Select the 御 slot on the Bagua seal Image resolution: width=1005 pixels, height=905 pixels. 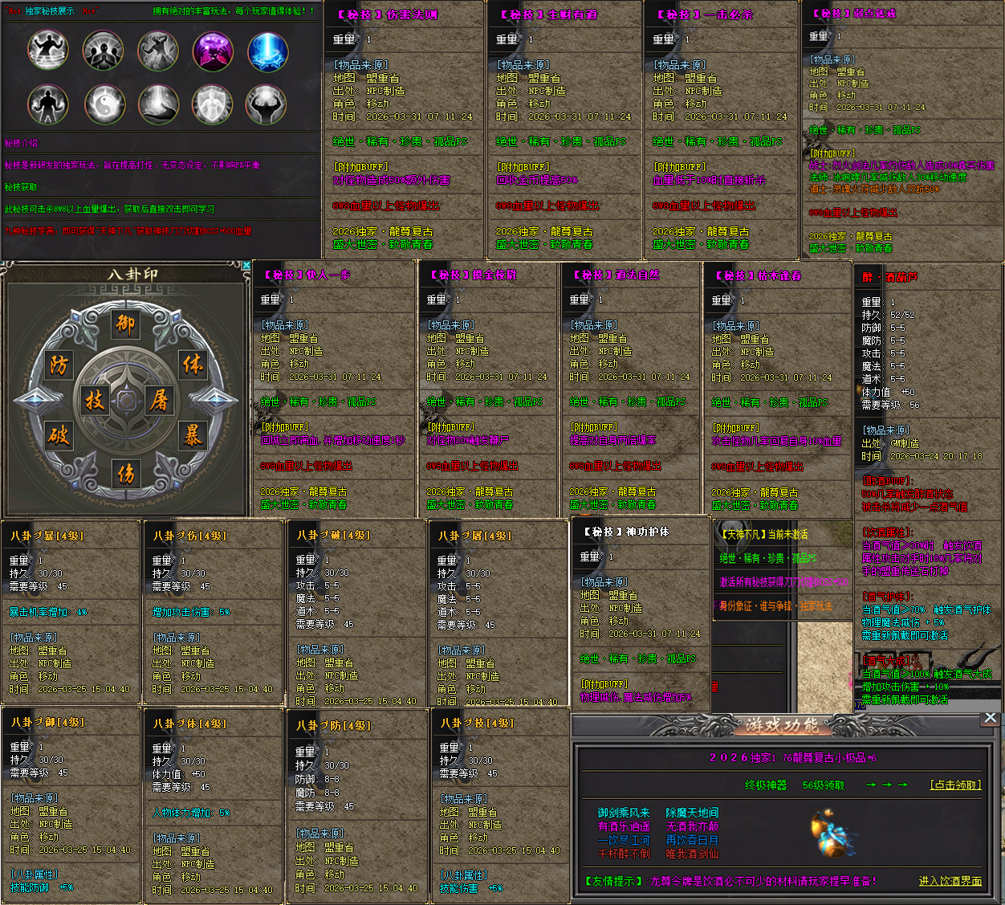(126, 323)
